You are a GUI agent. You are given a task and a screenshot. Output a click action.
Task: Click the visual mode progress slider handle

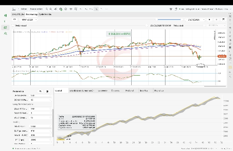(147, 26)
